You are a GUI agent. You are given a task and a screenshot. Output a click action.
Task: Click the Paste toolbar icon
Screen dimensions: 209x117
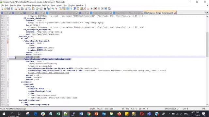pyautogui.click(x=33, y=9)
